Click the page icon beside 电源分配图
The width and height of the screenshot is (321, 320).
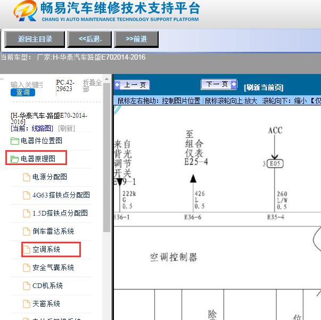[x=27, y=177]
